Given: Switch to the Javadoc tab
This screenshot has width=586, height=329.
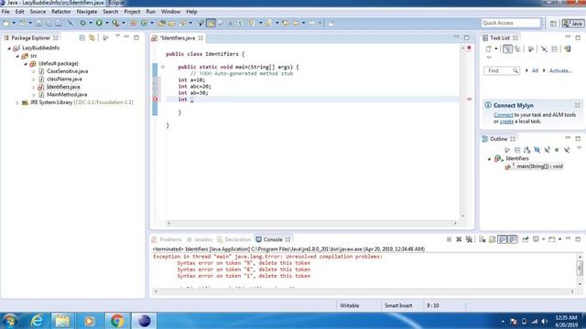Looking at the screenshot, I should (200, 239).
